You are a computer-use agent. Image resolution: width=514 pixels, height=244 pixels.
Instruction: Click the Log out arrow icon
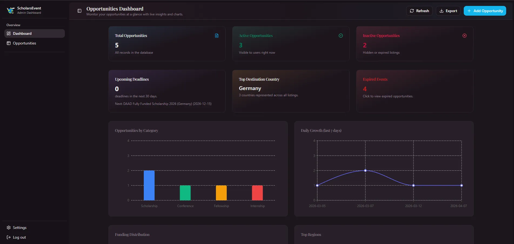[9, 237]
